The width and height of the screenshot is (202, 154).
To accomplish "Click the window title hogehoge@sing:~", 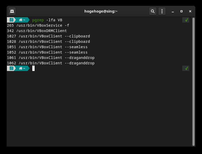I will tap(101, 11).
